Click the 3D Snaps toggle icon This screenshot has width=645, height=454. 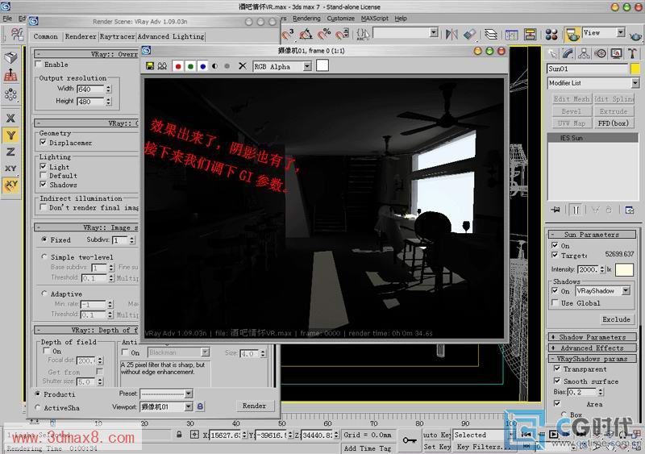pos(288,34)
